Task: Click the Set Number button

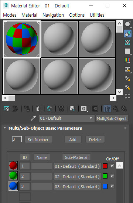Action: (38, 139)
